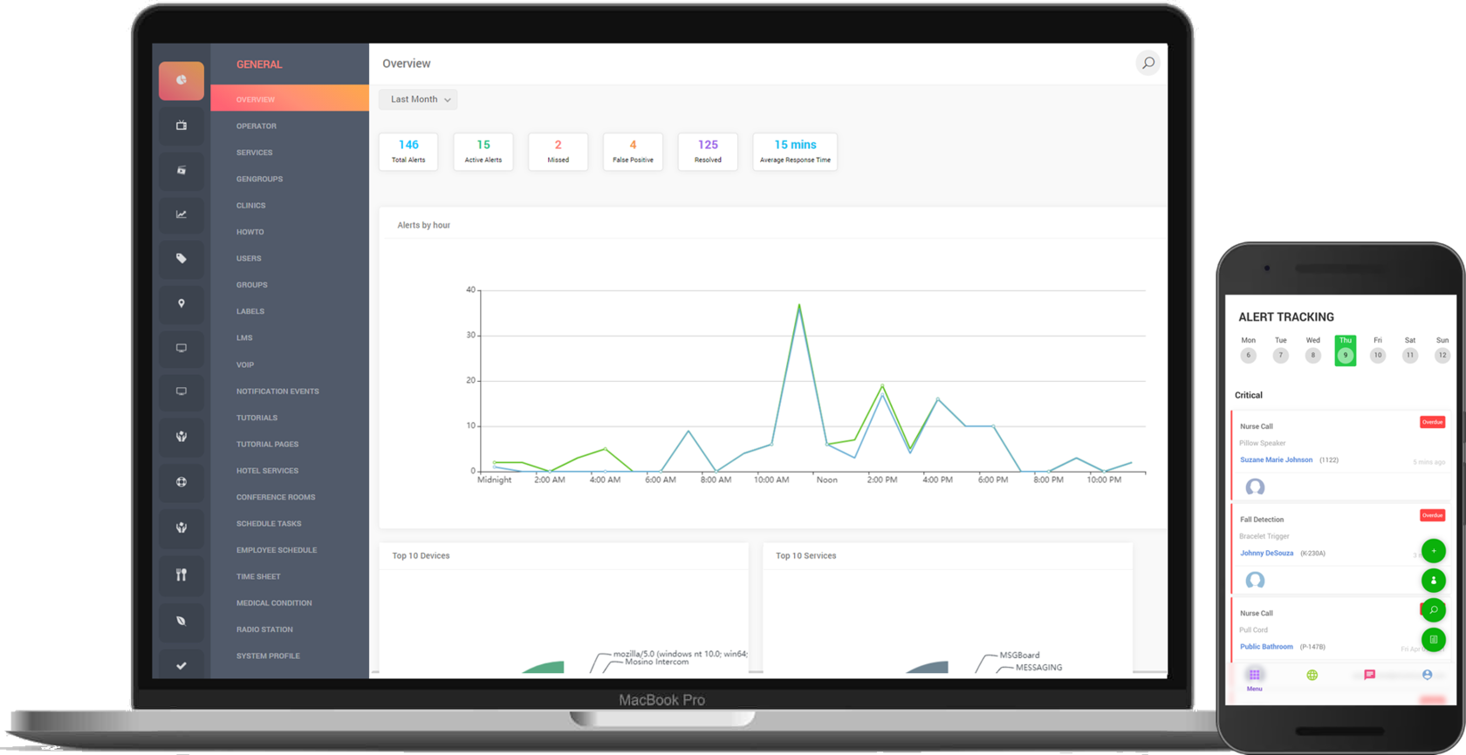Go to Employee Schedule menu item
This screenshot has width=1466, height=755.
(x=277, y=550)
